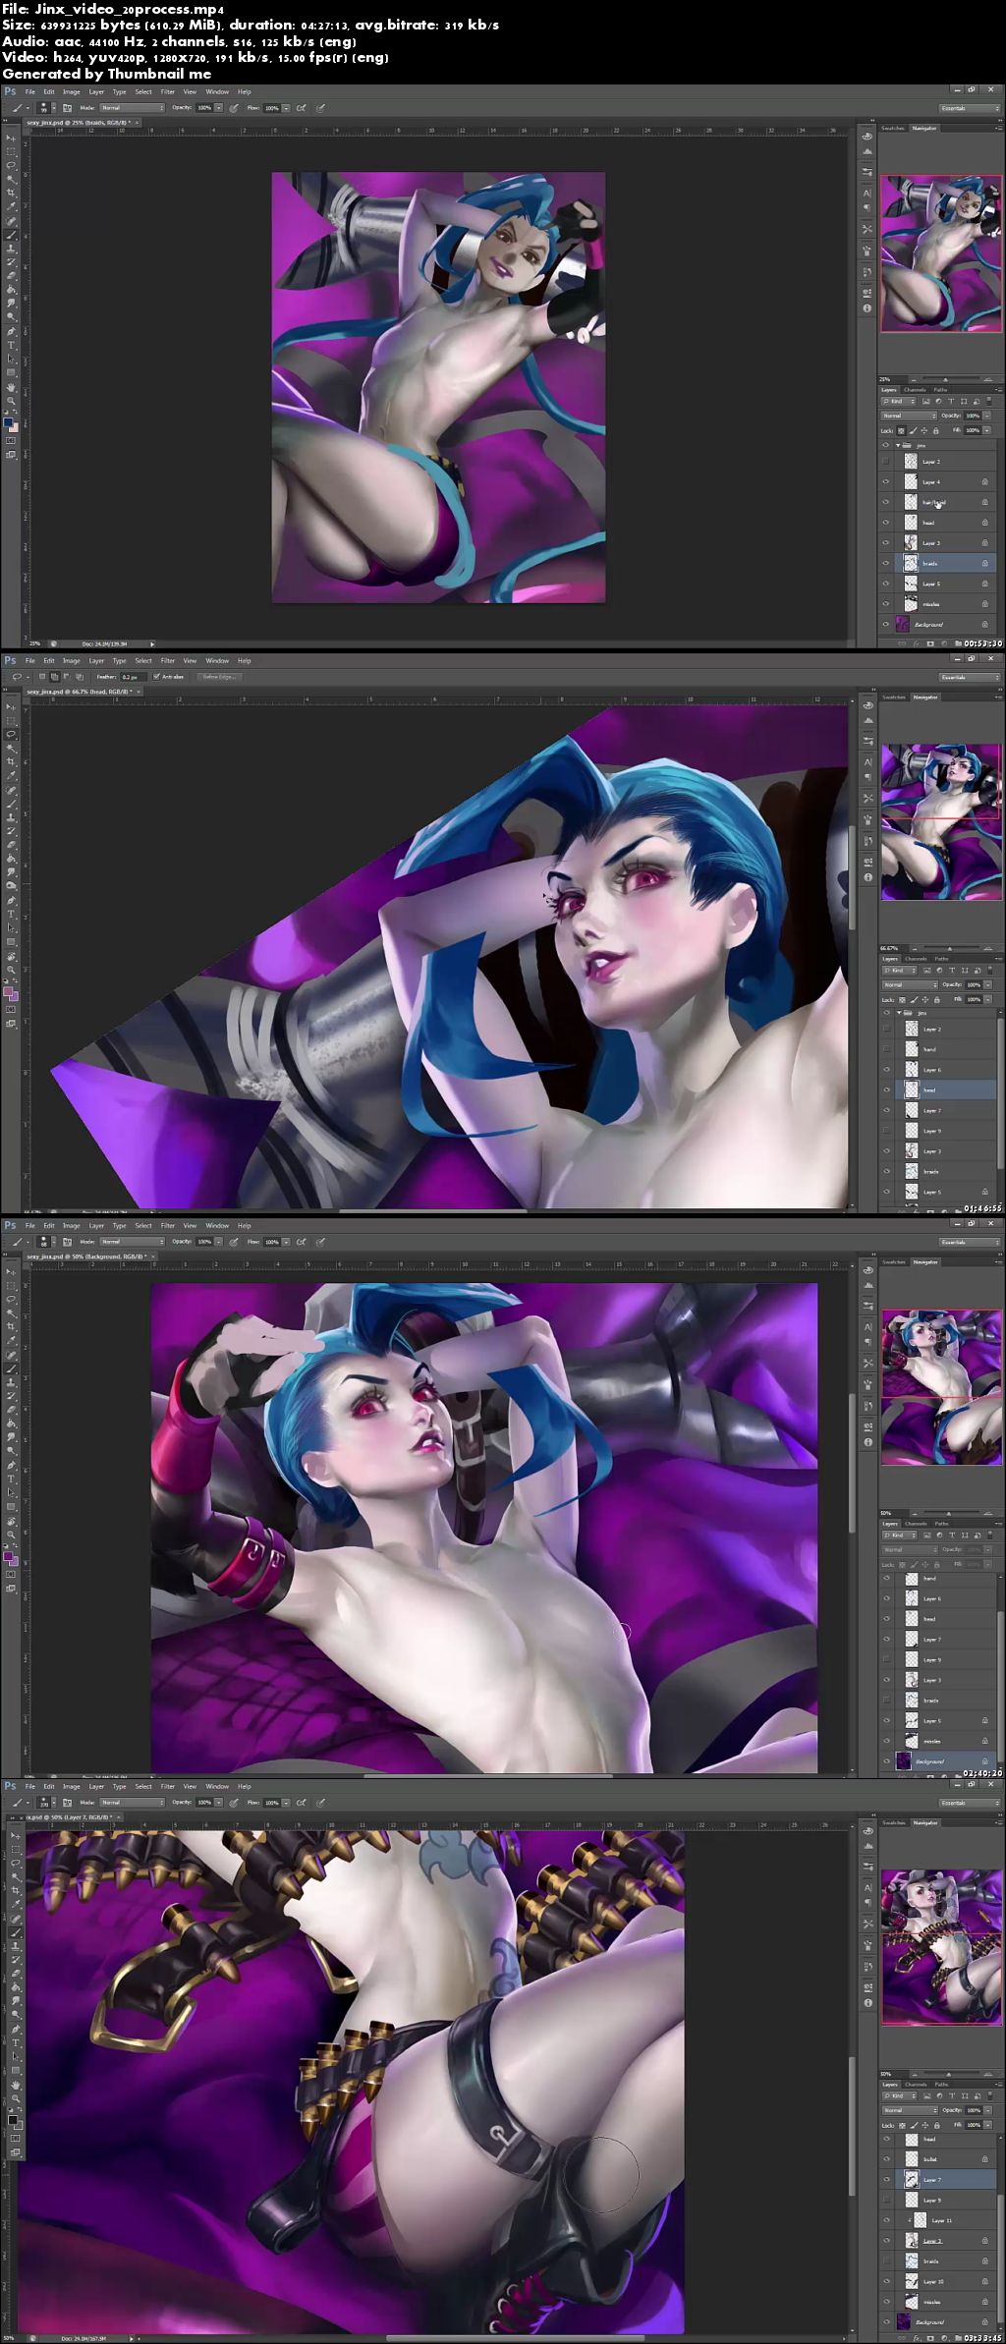This screenshot has width=1006, height=2344.
Task: Hide Background layer in third frame Layers
Action: pos(886,1761)
